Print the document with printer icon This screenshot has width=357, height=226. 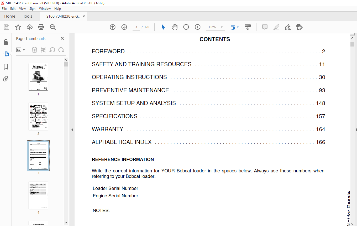click(x=41, y=27)
